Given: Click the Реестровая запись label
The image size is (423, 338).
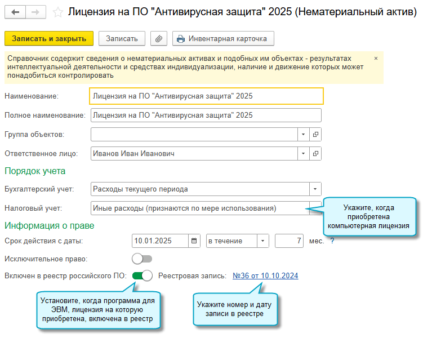Looking at the screenshot, I should point(192,275).
